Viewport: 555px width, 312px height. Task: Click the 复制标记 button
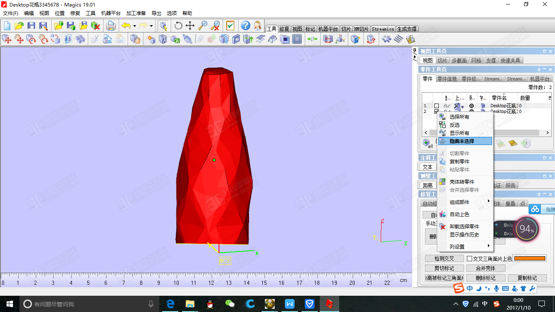pyautogui.click(x=527, y=278)
